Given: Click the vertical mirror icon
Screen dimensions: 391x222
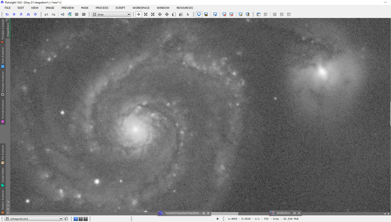Looking at the screenshot, I should coord(36,14).
